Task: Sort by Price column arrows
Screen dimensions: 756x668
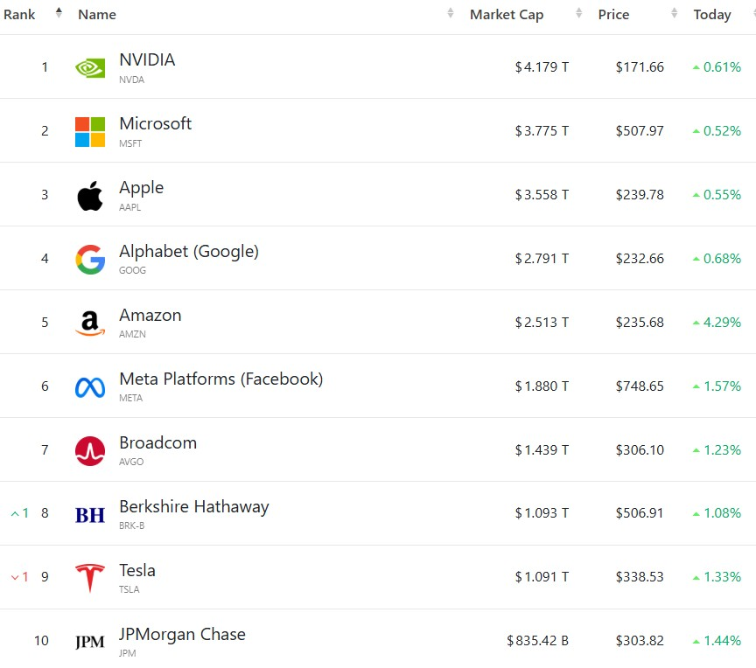Action: pyautogui.click(x=675, y=13)
